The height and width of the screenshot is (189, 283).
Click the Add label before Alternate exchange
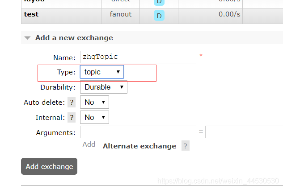coord(89,144)
